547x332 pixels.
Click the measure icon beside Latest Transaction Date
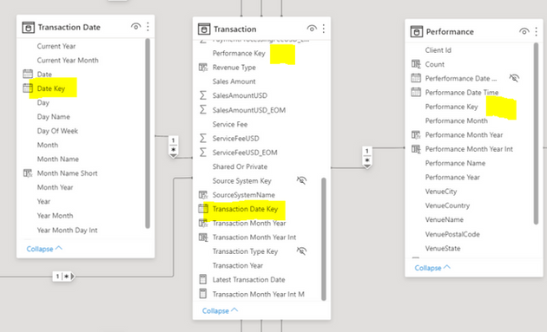point(202,279)
